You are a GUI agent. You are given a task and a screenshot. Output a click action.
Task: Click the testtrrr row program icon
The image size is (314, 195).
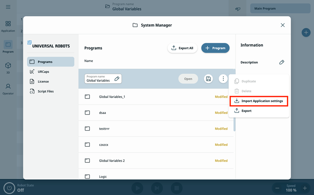87,129
